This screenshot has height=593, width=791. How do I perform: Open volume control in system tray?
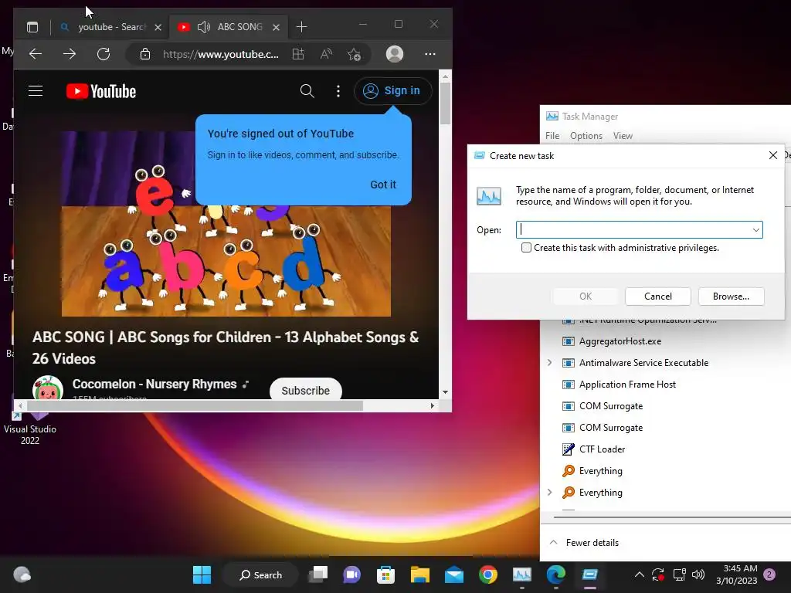pyautogui.click(x=698, y=574)
